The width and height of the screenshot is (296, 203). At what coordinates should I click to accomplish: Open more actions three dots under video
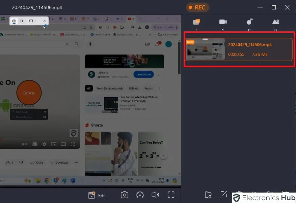(x=76, y=163)
